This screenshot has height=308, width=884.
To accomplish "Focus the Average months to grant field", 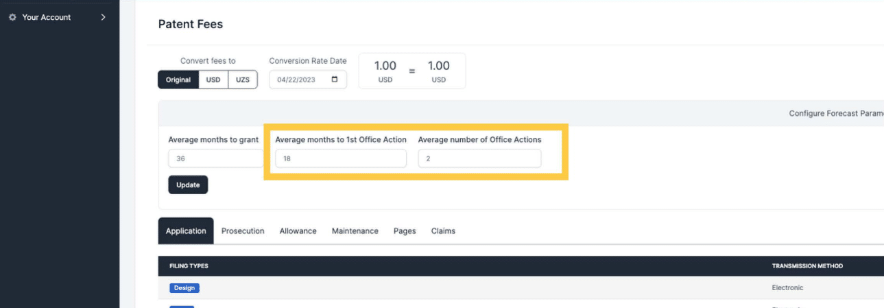I will [x=215, y=158].
